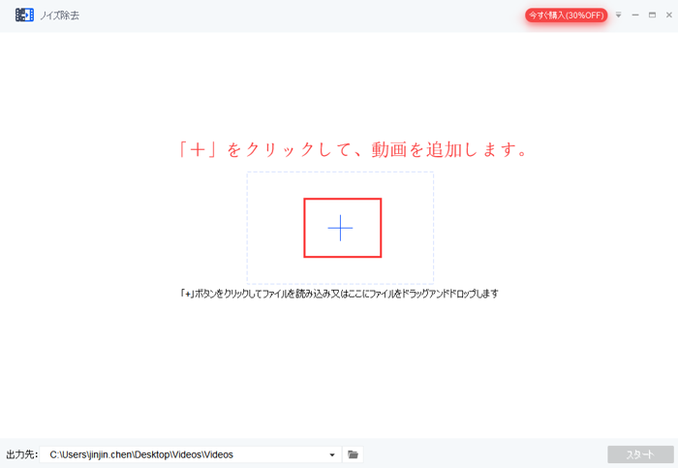
Task: Open the output folder browse icon
Action: 353,454
